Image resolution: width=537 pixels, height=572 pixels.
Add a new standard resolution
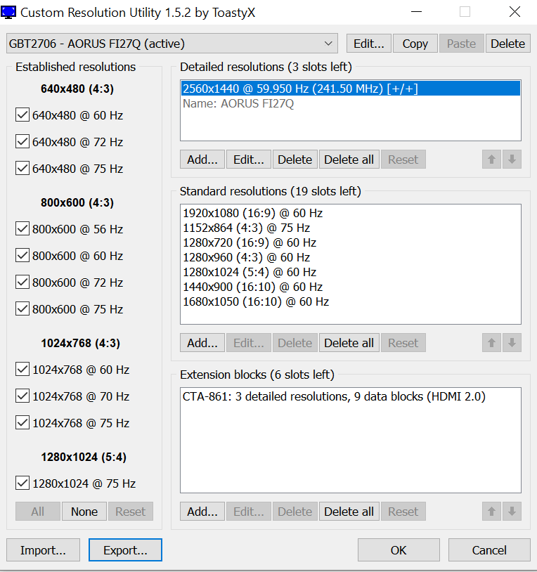[202, 343]
